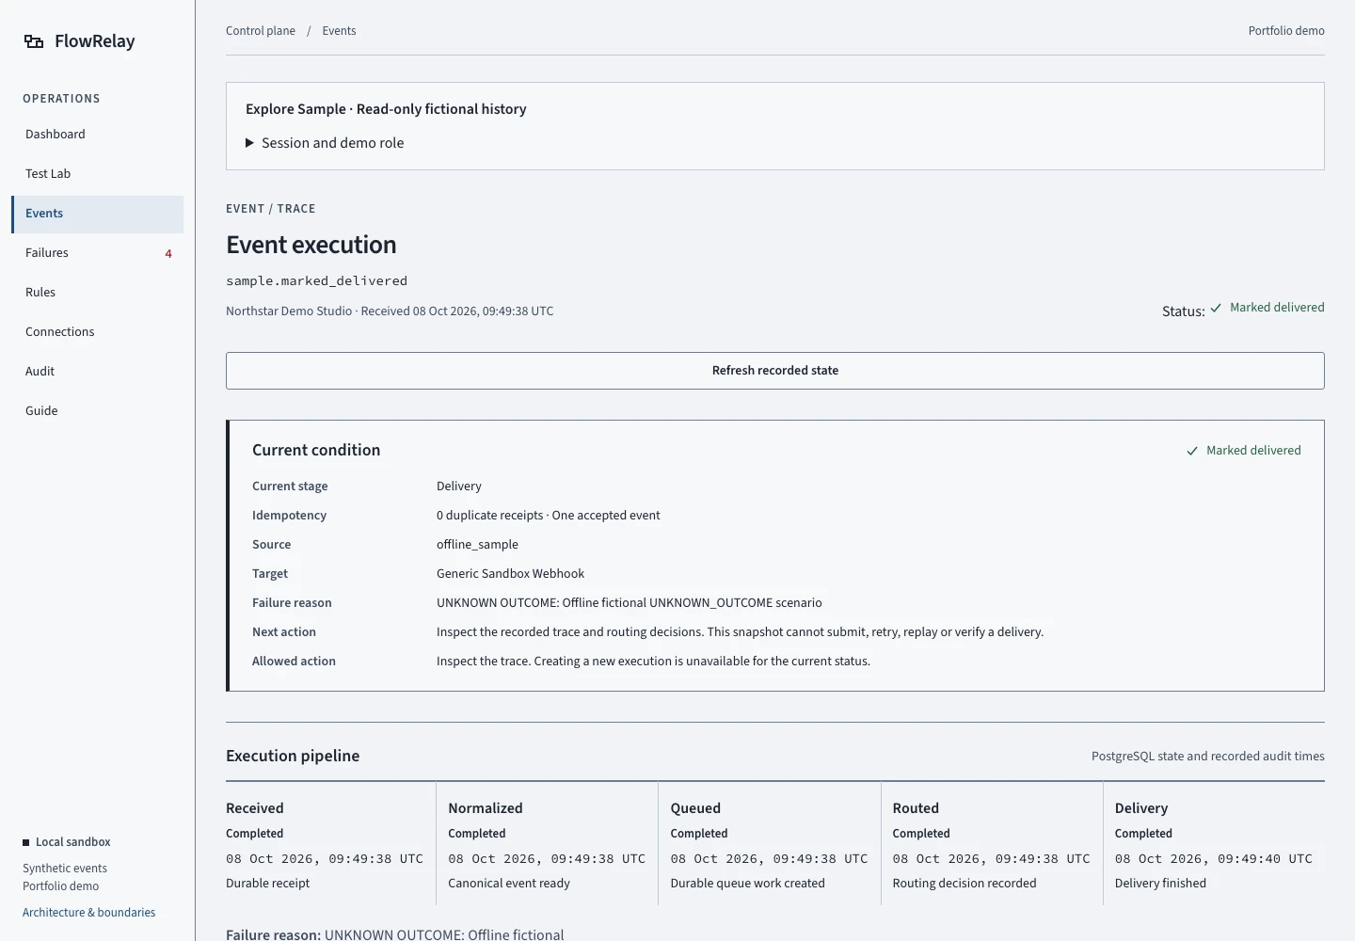This screenshot has width=1355, height=941.
Task: Open Failures with badge count 4
Action: [98, 253]
